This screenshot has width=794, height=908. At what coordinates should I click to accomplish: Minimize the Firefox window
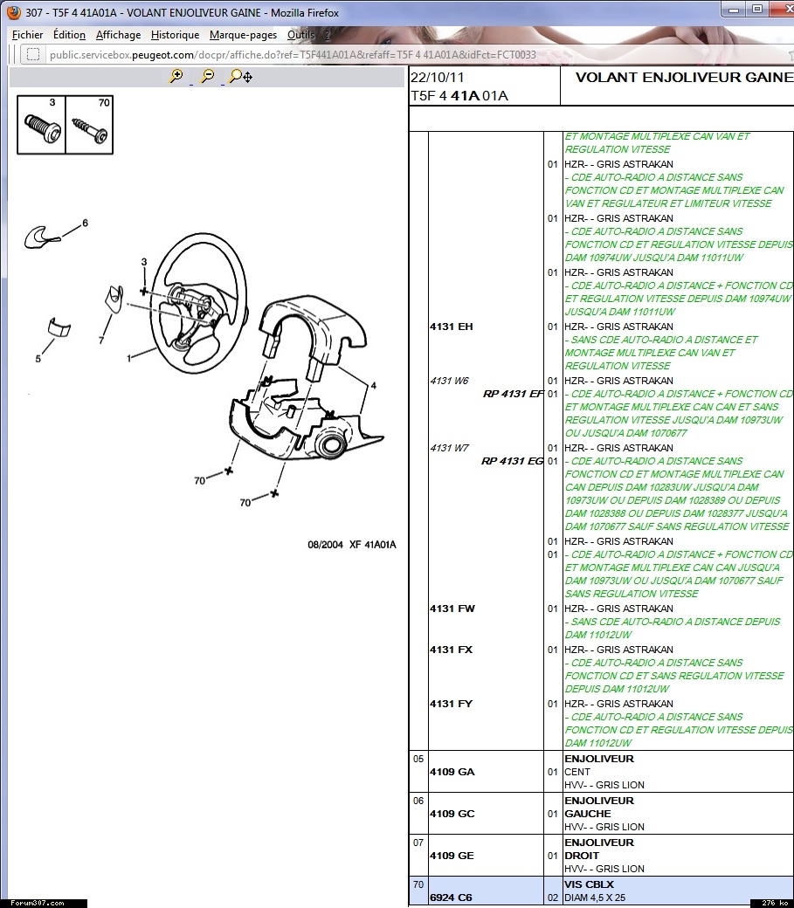(x=734, y=9)
